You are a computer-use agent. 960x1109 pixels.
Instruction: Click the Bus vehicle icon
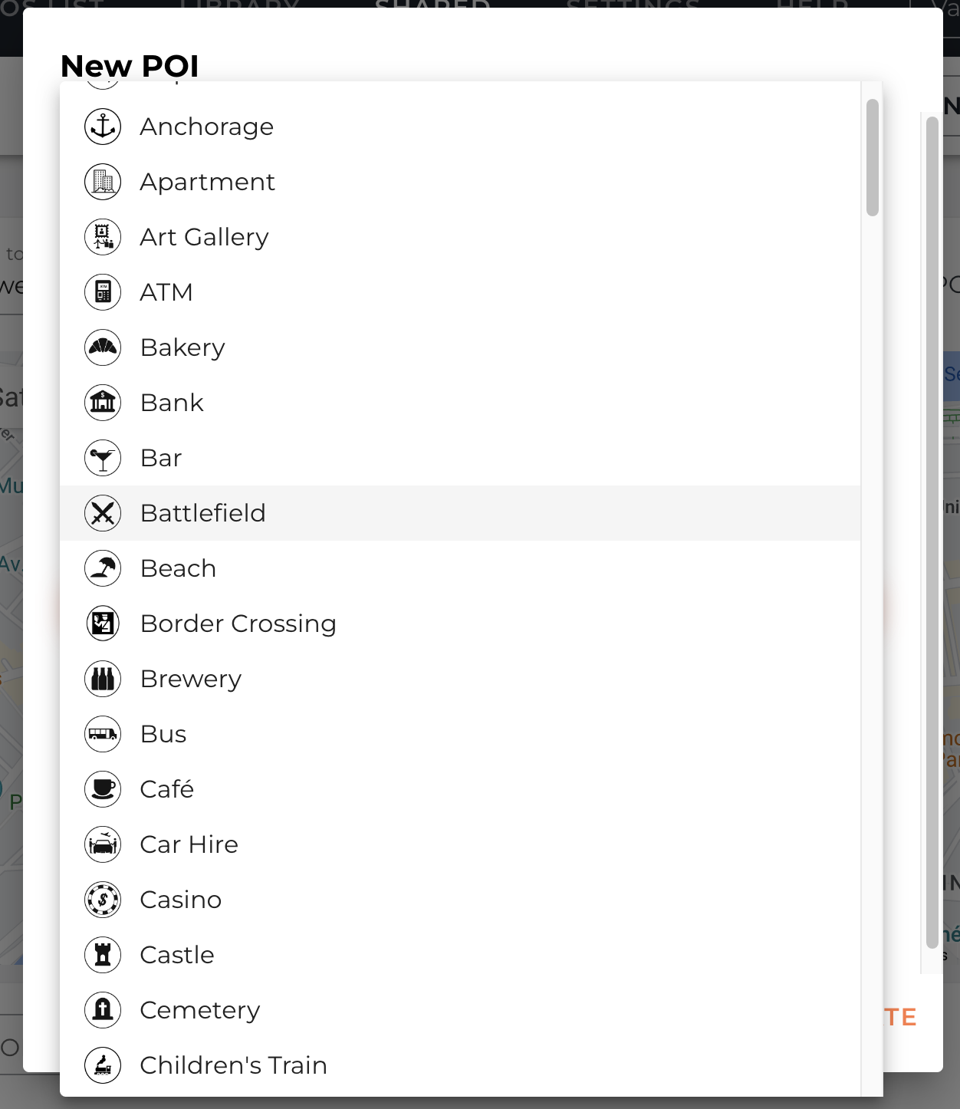coord(103,734)
